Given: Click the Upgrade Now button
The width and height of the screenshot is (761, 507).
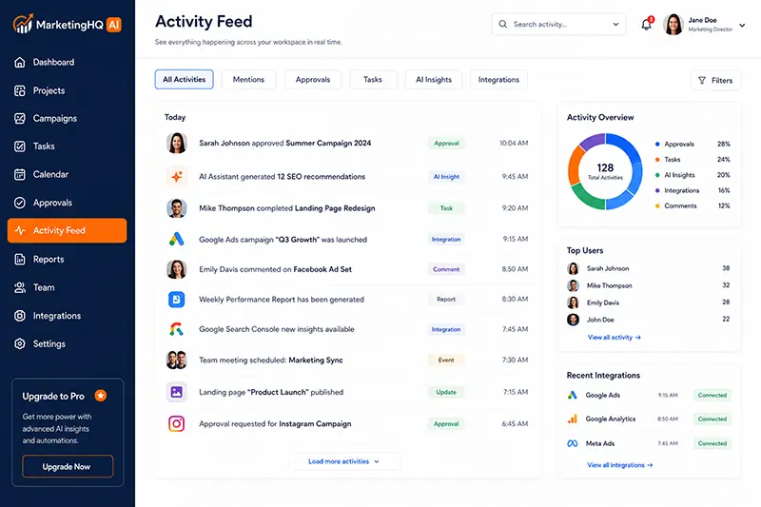Looking at the screenshot, I should point(68,467).
